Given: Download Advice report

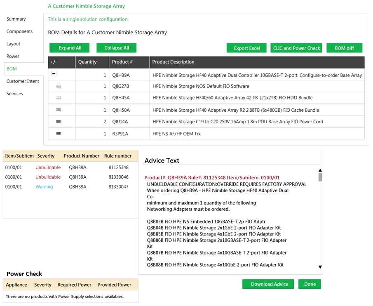Looking at the screenshot, I should click(x=270, y=284).
